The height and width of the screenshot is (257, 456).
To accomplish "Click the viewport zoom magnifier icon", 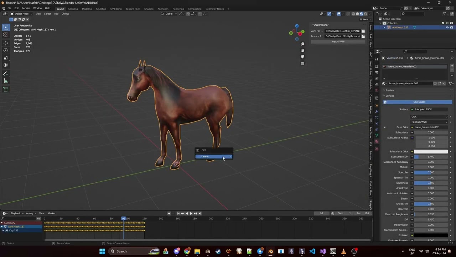I will (x=302, y=44).
